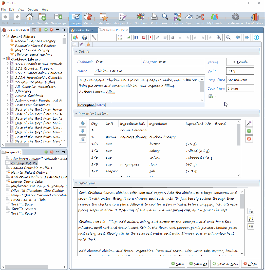Switch to the Notes tab
The image size is (265, 270).
(x=100, y=105)
